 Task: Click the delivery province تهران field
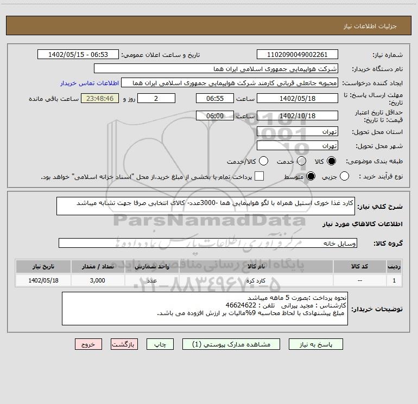click(x=297, y=132)
